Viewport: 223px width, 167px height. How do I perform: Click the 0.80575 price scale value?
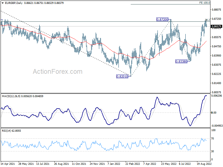click(217, 92)
